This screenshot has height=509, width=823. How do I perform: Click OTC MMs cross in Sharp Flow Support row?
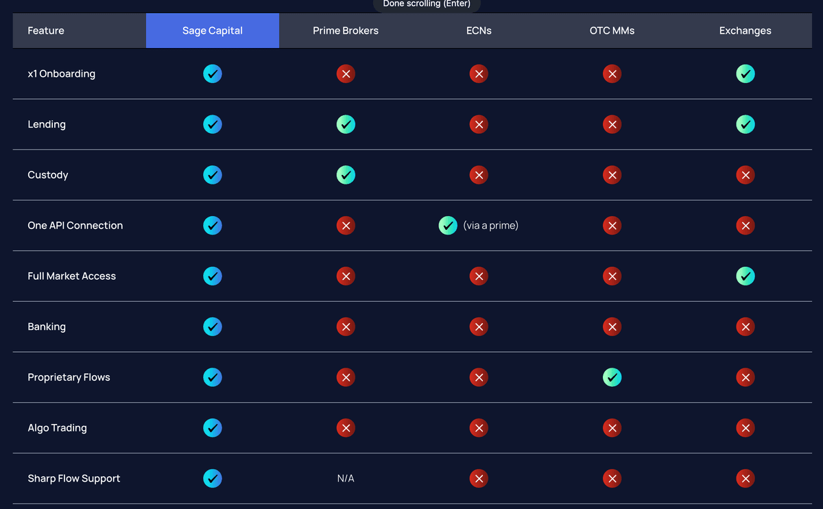pos(612,478)
